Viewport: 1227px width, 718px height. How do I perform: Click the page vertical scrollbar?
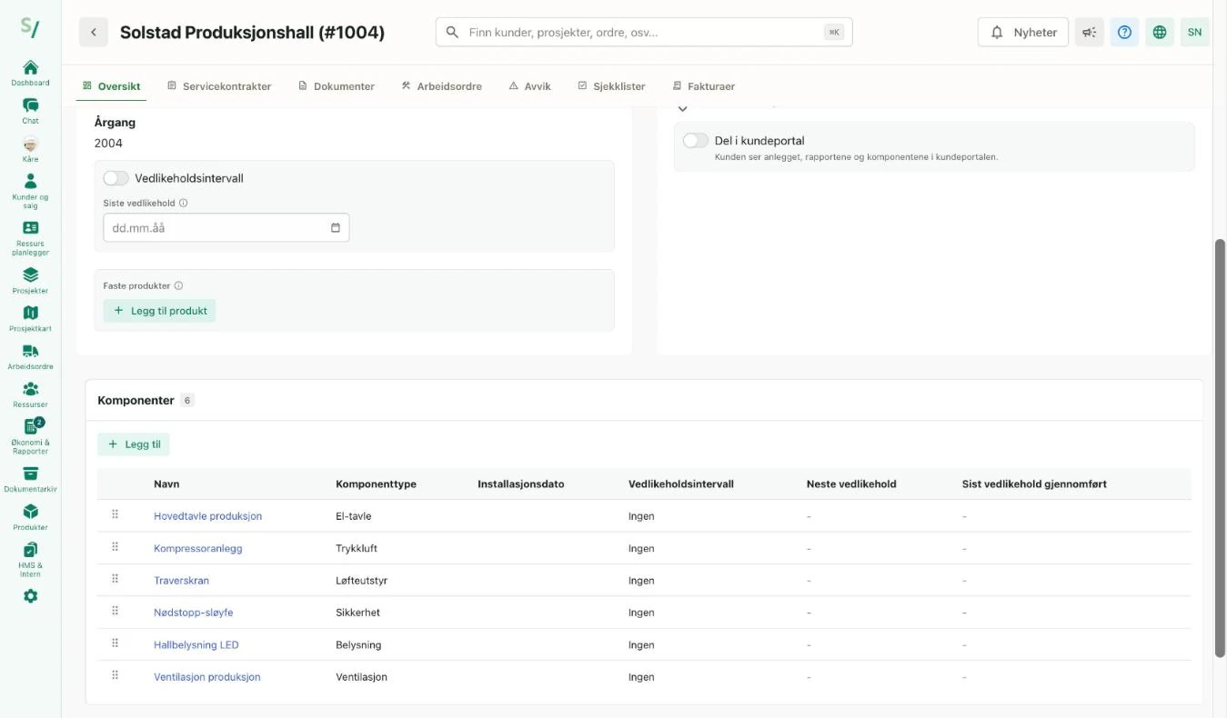1220,447
